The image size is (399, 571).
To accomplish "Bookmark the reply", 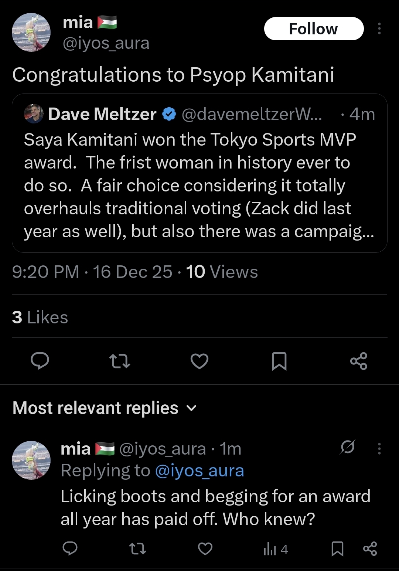I will click(x=337, y=549).
